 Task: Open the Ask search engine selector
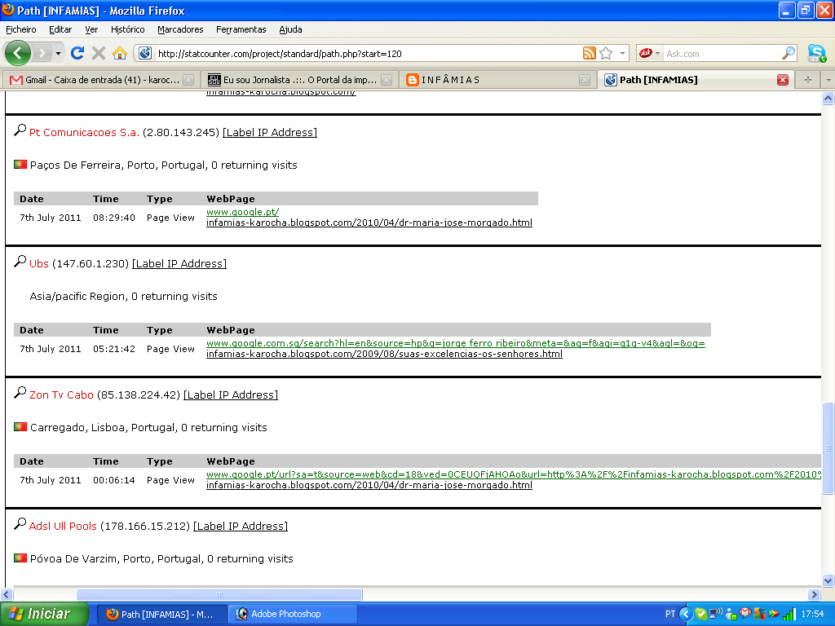click(x=650, y=53)
